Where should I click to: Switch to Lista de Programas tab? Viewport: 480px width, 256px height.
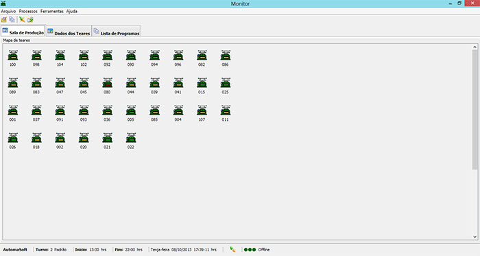pyautogui.click(x=117, y=32)
